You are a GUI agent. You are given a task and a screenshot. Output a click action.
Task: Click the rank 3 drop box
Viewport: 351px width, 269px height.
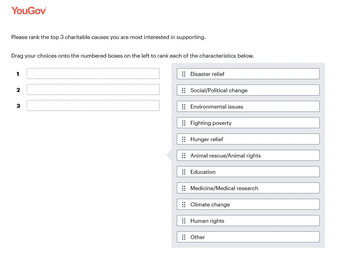click(93, 106)
